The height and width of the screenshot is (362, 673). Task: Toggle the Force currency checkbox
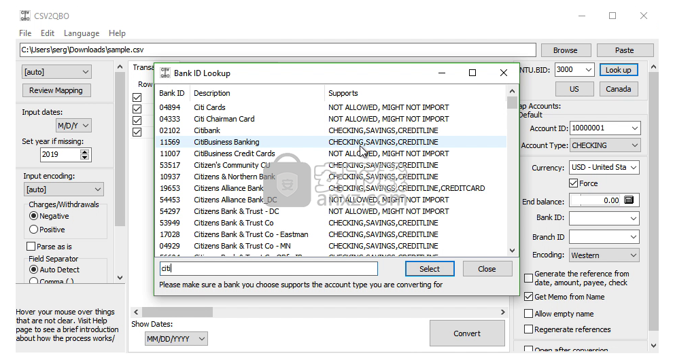(x=574, y=183)
